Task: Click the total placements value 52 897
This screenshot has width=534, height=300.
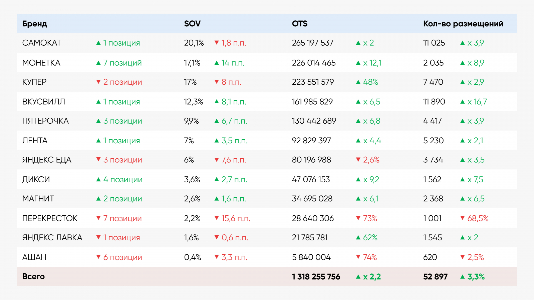Action: (x=435, y=277)
